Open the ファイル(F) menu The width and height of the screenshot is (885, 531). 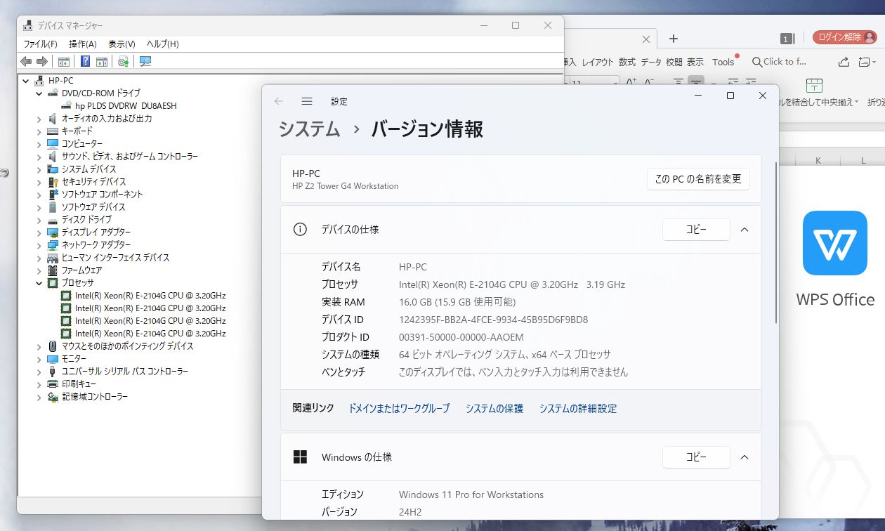click(x=41, y=44)
